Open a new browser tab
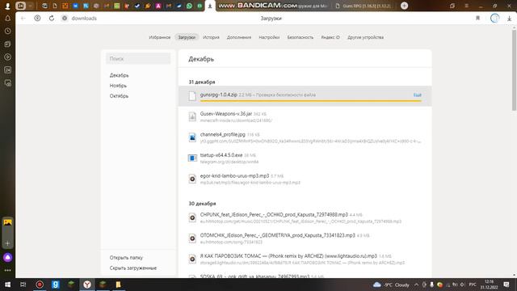This screenshot has height=291, width=517. point(404,6)
